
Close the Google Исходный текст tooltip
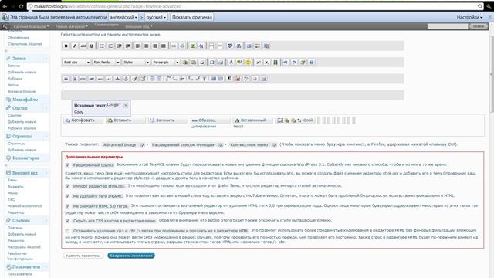[126, 105]
